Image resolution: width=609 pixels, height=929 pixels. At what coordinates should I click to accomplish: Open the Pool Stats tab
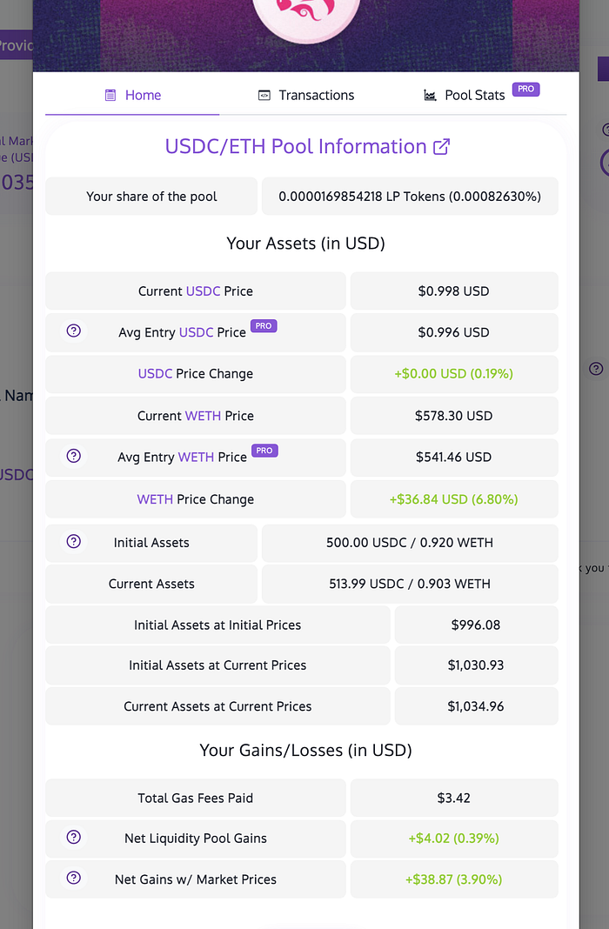474,95
